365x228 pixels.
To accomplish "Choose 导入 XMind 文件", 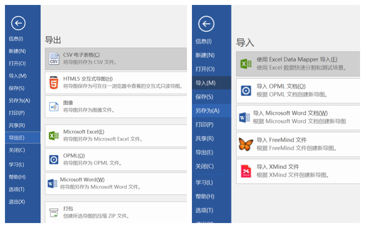I will [298, 171].
